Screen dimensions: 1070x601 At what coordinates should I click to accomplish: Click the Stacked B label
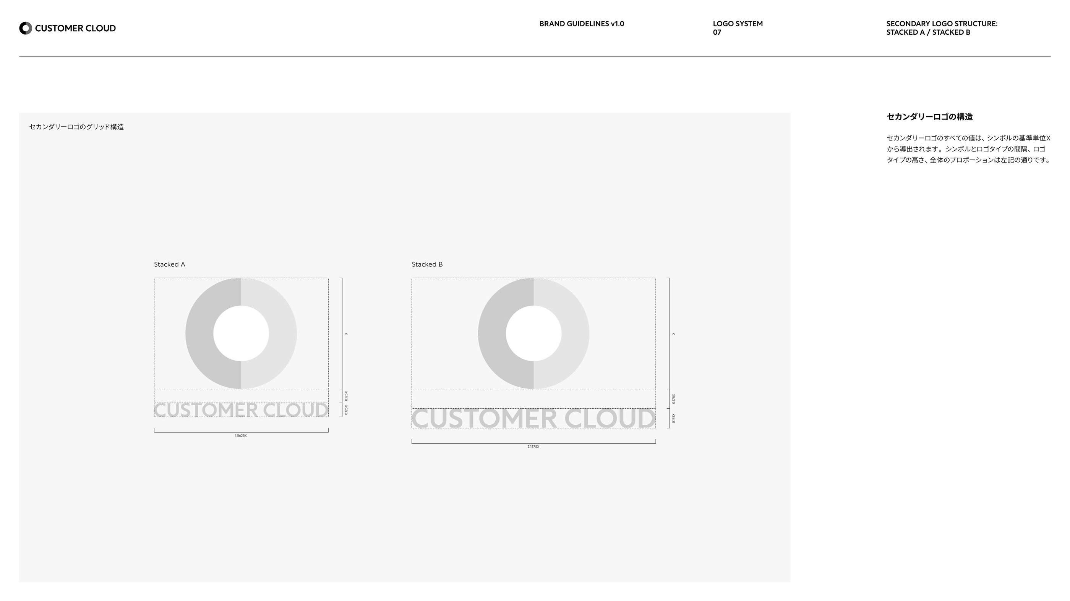(x=427, y=264)
